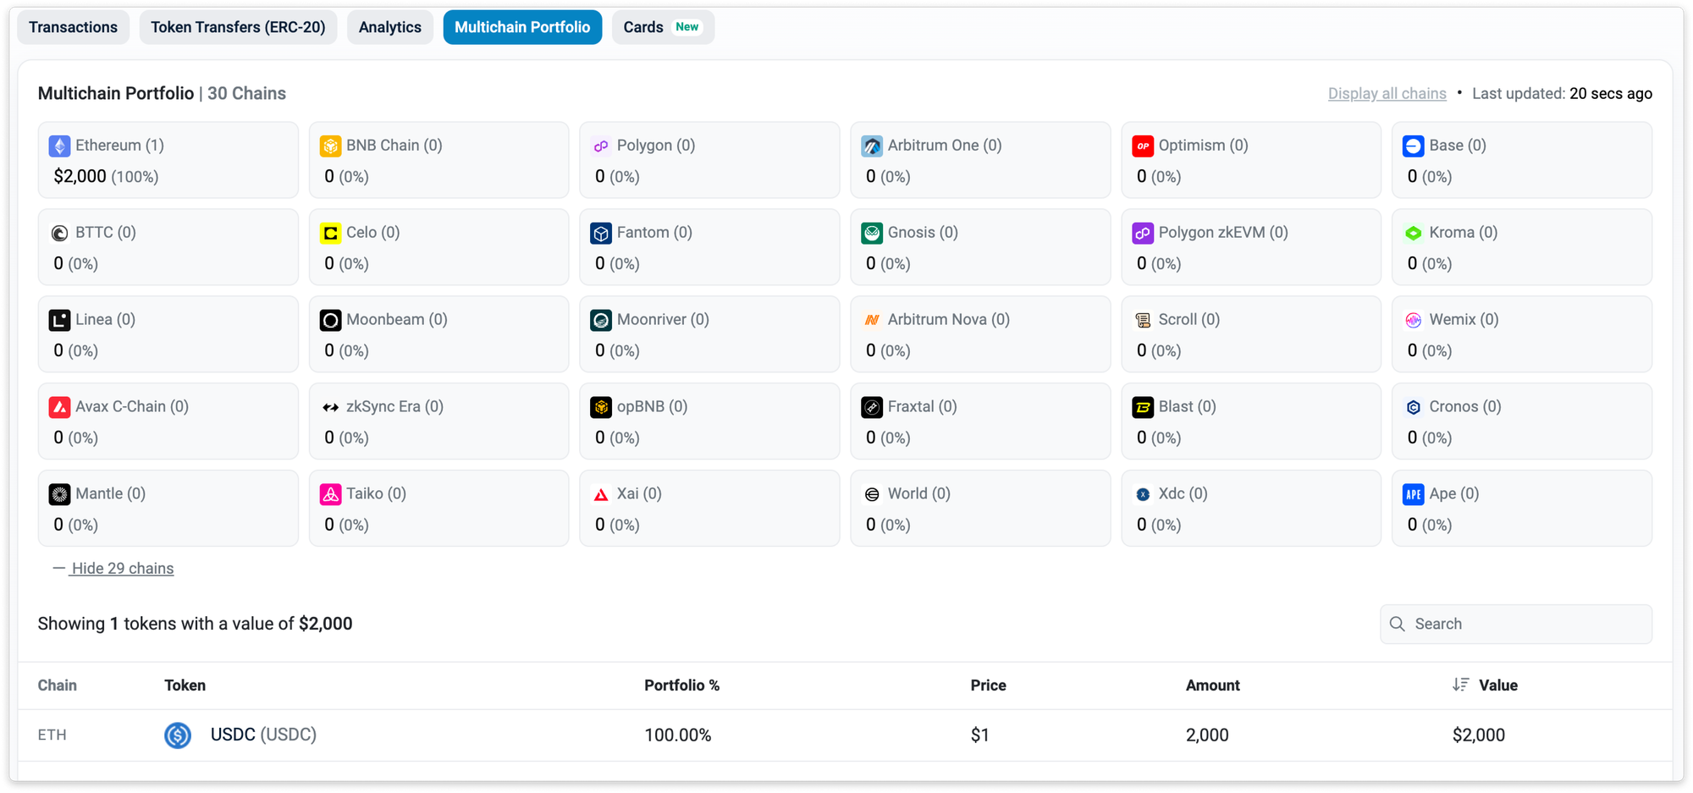Click the Ape chain logo icon
1693x793 pixels.
1414,494
